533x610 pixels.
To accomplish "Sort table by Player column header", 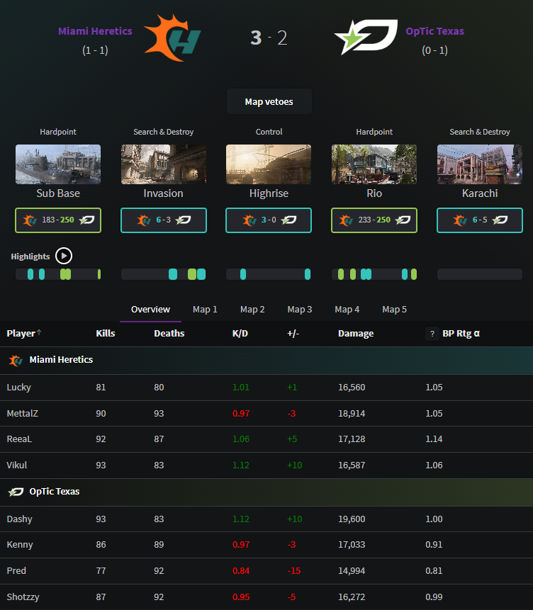I will [x=21, y=334].
